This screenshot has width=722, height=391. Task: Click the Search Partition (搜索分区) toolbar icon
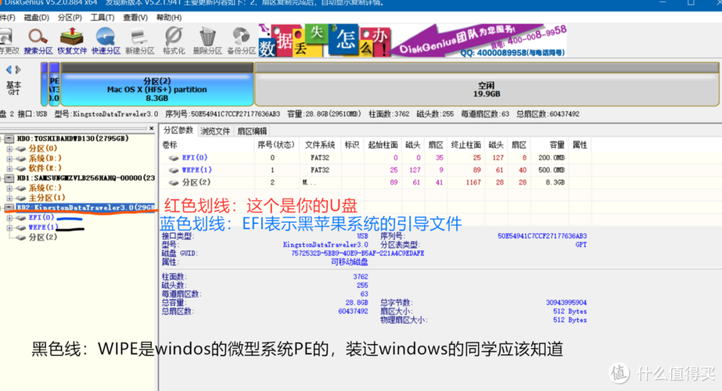pyautogui.click(x=38, y=41)
